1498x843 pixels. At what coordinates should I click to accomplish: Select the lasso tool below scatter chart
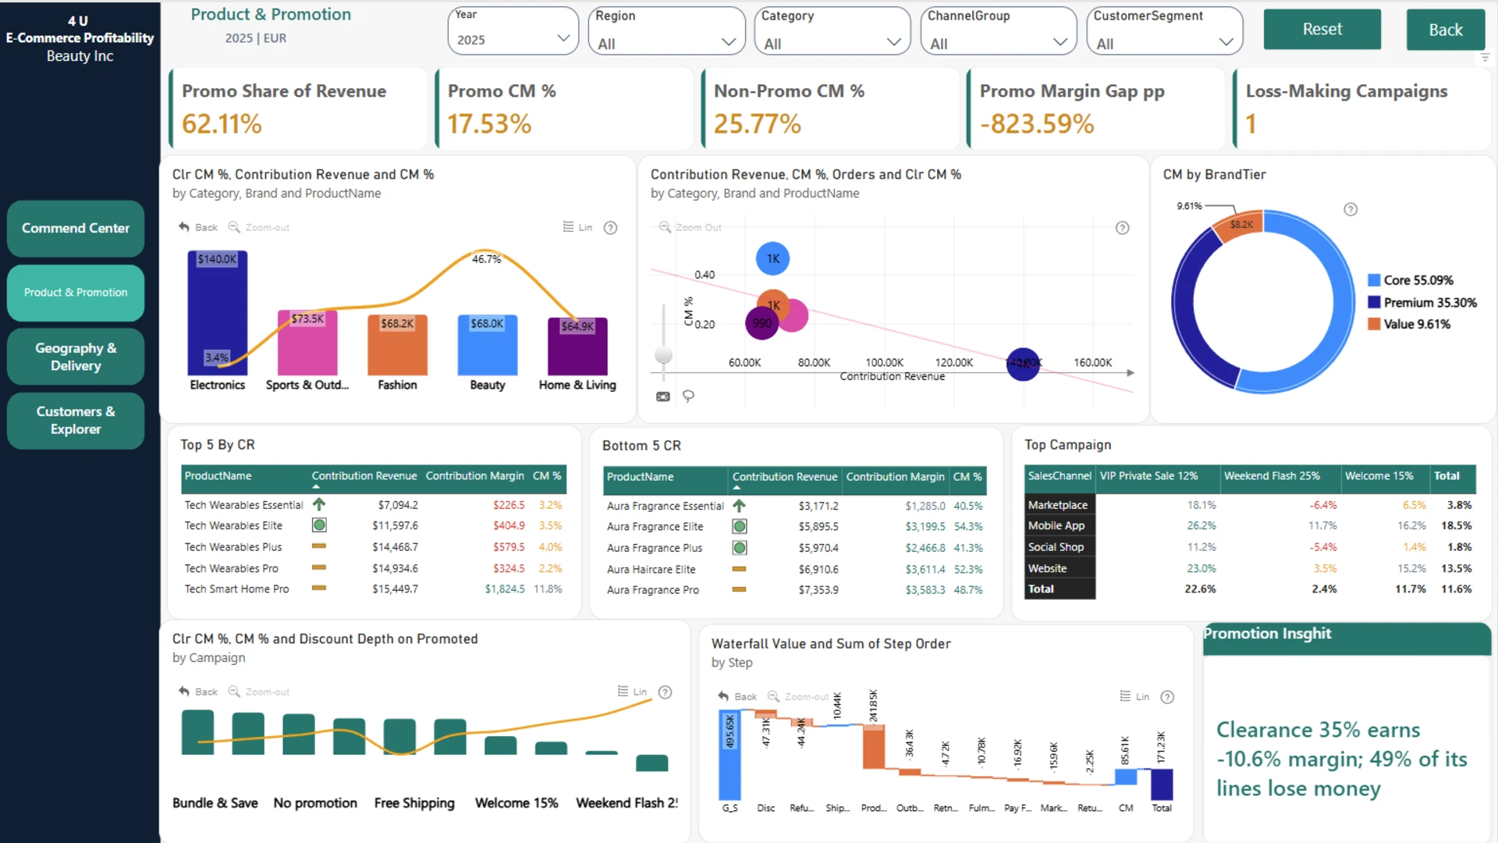click(688, 397)
